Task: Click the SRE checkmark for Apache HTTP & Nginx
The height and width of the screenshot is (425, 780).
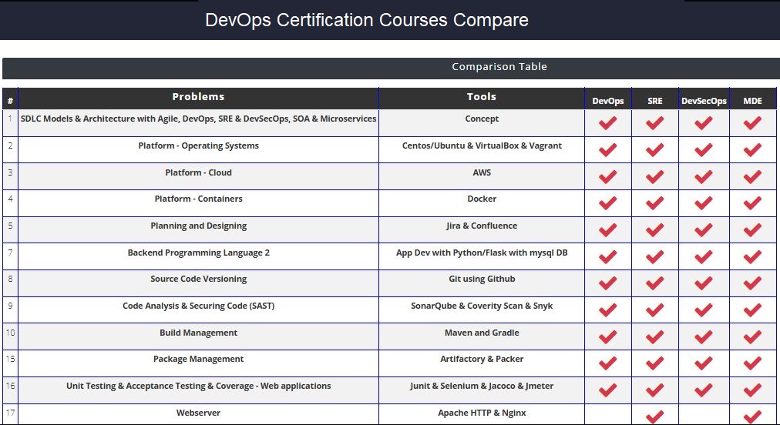Action: coord(654,417)
